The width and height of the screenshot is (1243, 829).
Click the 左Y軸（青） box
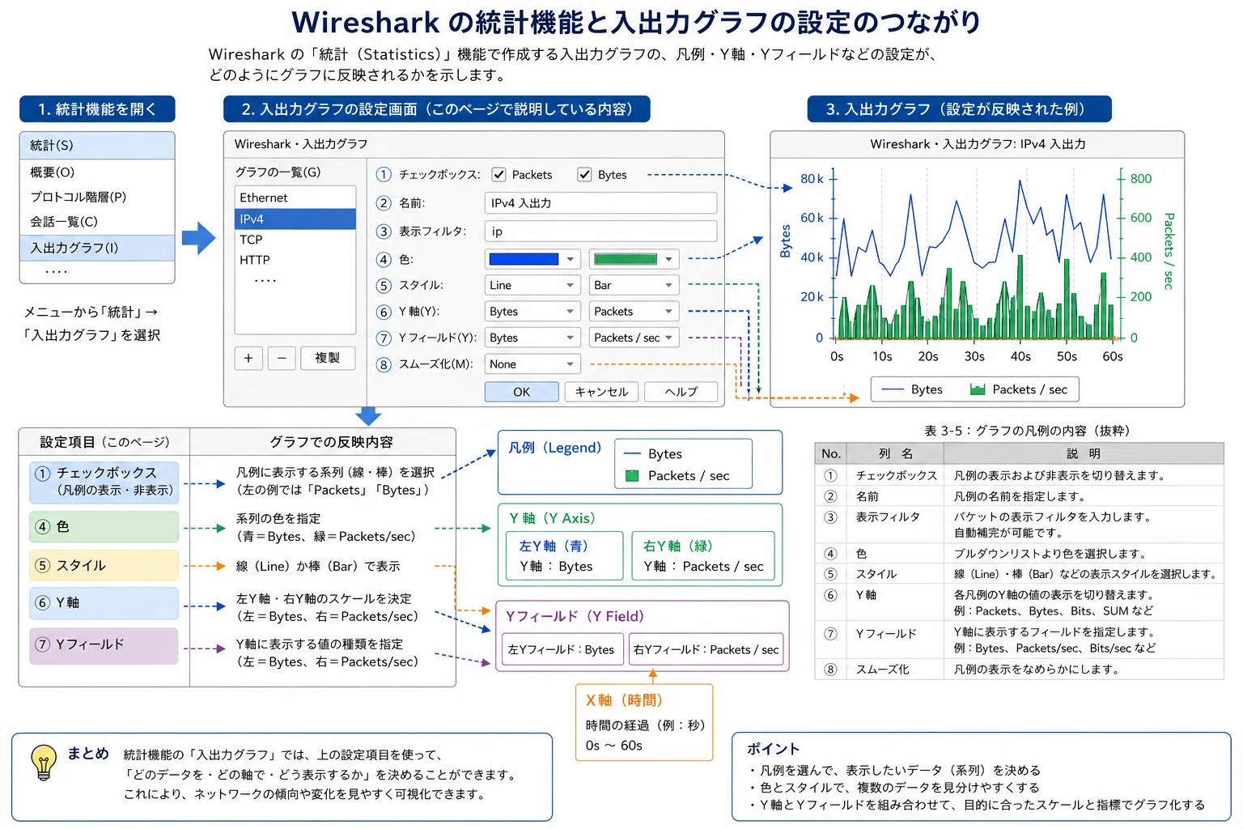(x=565, y=556)
